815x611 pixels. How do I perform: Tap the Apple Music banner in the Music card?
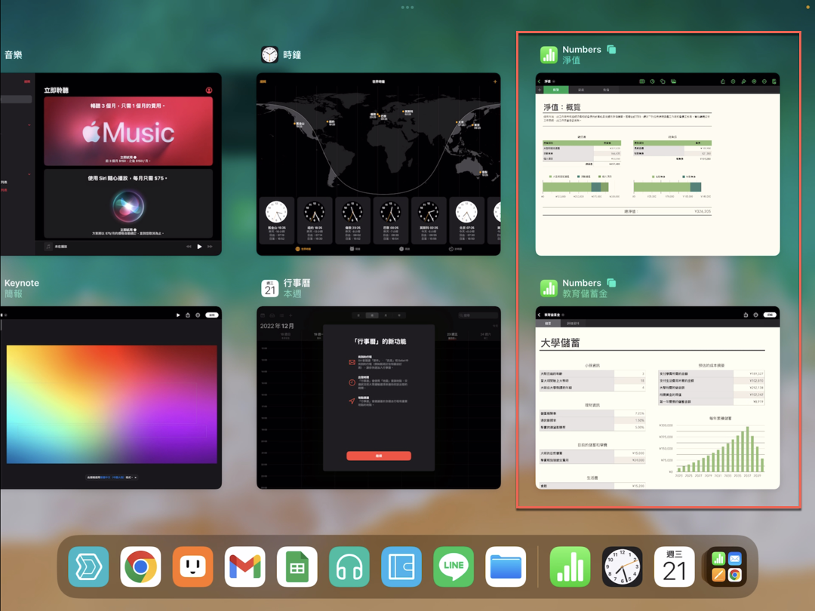(128, 131)
